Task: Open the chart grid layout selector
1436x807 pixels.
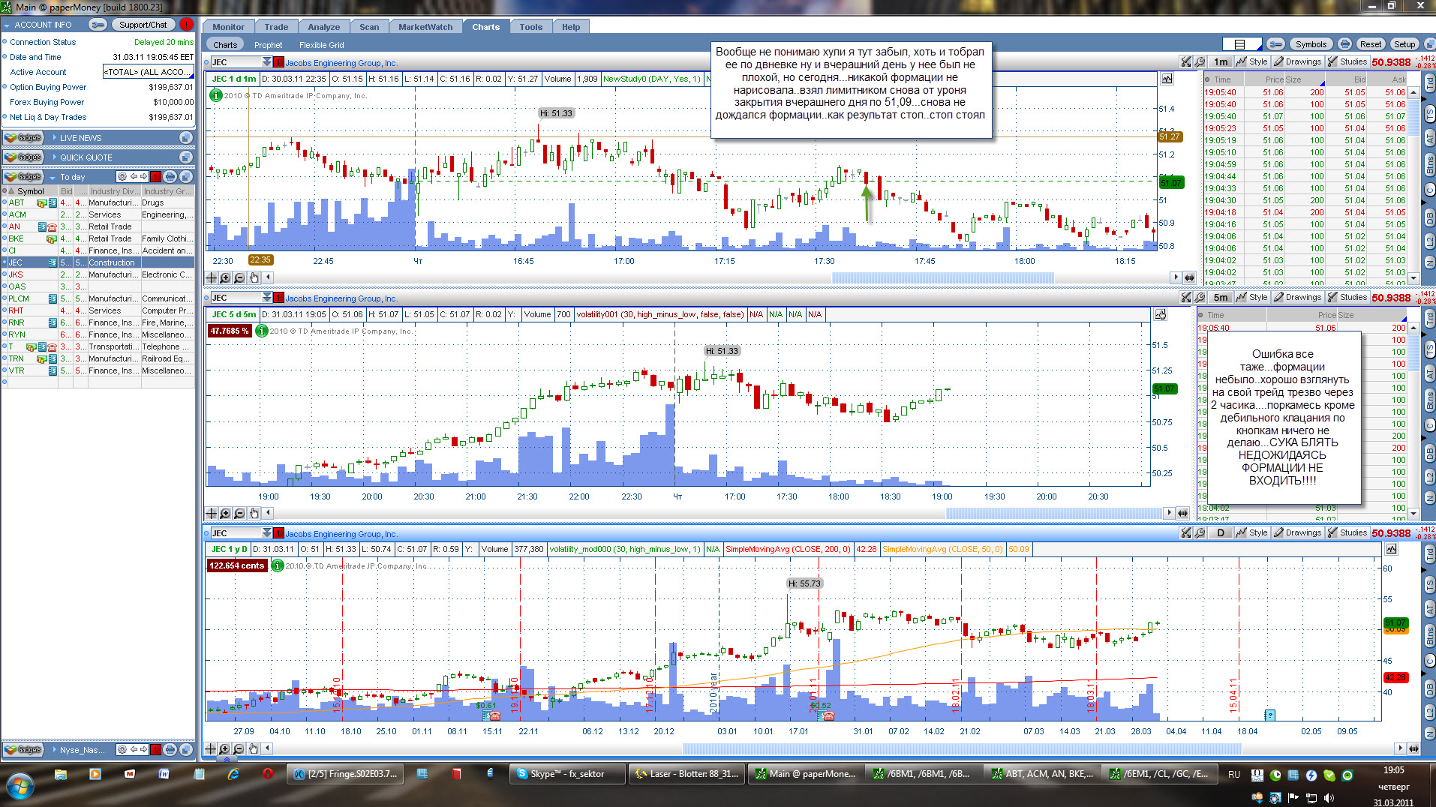Action: pyautogui.click(x=1241, y=44)
